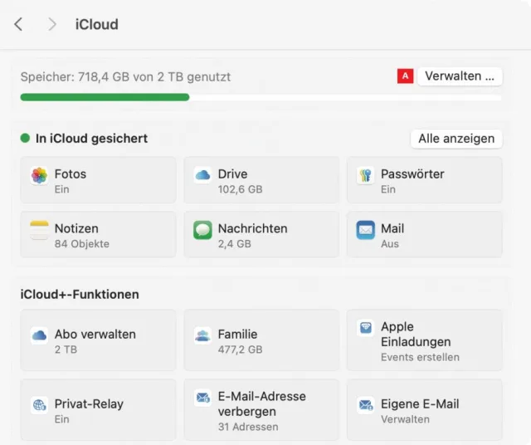Go forward with the right chevron
Screen dimensions: 531x445
[x=52, y=25]
